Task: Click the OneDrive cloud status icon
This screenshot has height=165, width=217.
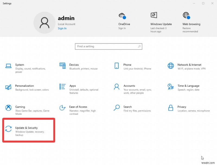Action: point(122,15)
